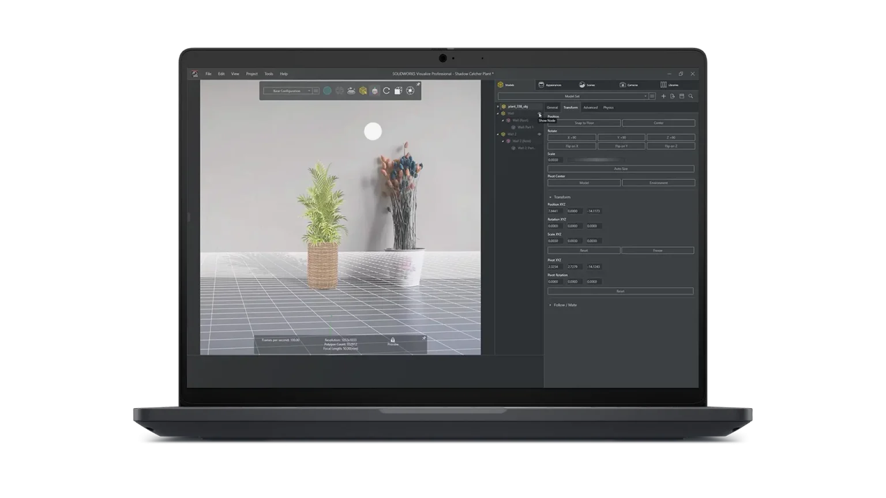Toggle the preview lock icon in status bar
Viewport: 886px width, 498px height.
[x=393, y=340]
